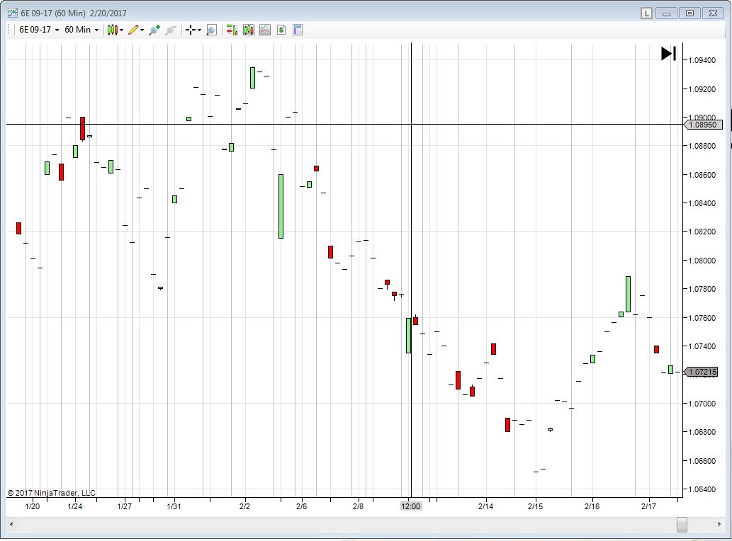Click the 1.06600 price axis label

tap(702, 461)
